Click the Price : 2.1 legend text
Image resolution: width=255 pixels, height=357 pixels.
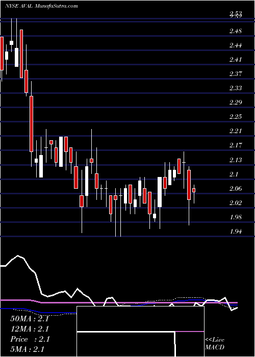pyautogui.click(x=30, y=339)
